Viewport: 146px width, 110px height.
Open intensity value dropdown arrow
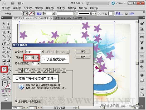(x=32, y=57)
